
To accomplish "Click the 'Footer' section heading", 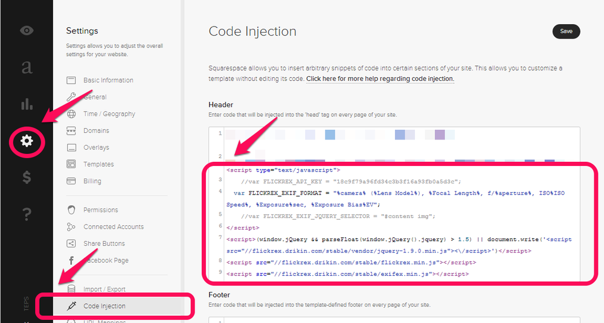I will tap(219, 295).
